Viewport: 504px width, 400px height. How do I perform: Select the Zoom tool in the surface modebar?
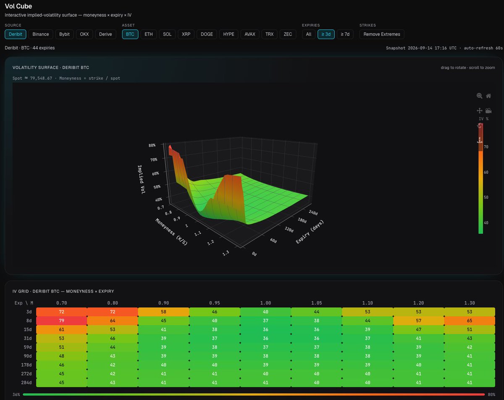click(479, 96)
